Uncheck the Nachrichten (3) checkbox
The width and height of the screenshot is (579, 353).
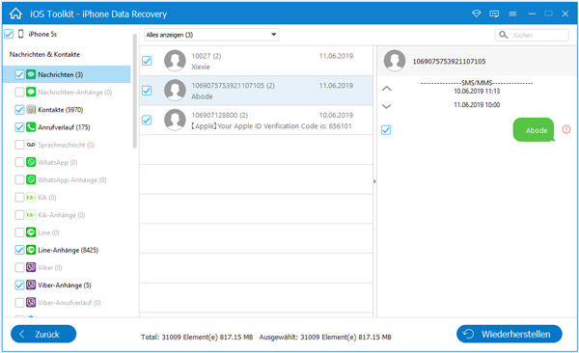coord(19,74)
